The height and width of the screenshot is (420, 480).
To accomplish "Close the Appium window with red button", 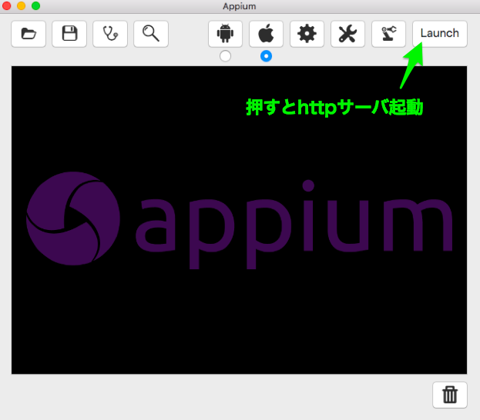I will [x=6, y=6].
